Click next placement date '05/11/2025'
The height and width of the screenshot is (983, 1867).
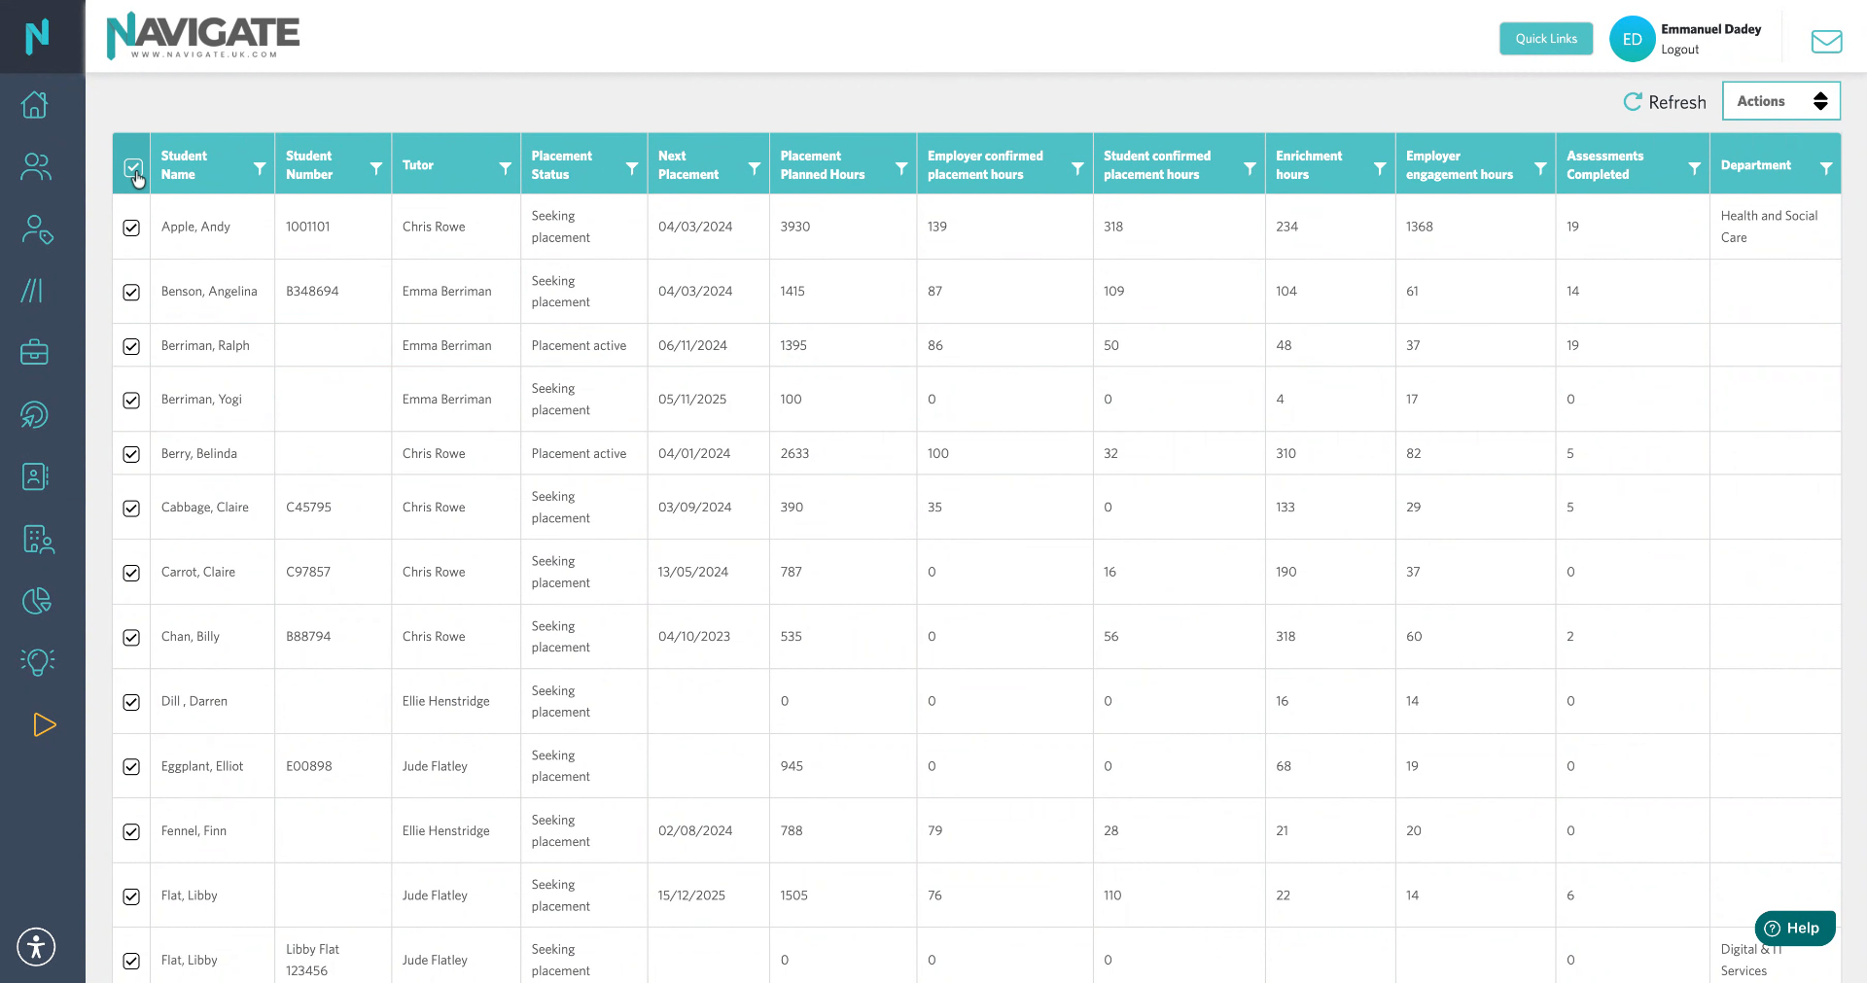691,399
